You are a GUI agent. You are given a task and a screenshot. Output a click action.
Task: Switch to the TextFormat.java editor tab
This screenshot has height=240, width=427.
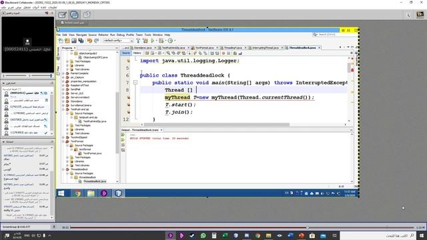click(x=204, y=47)
